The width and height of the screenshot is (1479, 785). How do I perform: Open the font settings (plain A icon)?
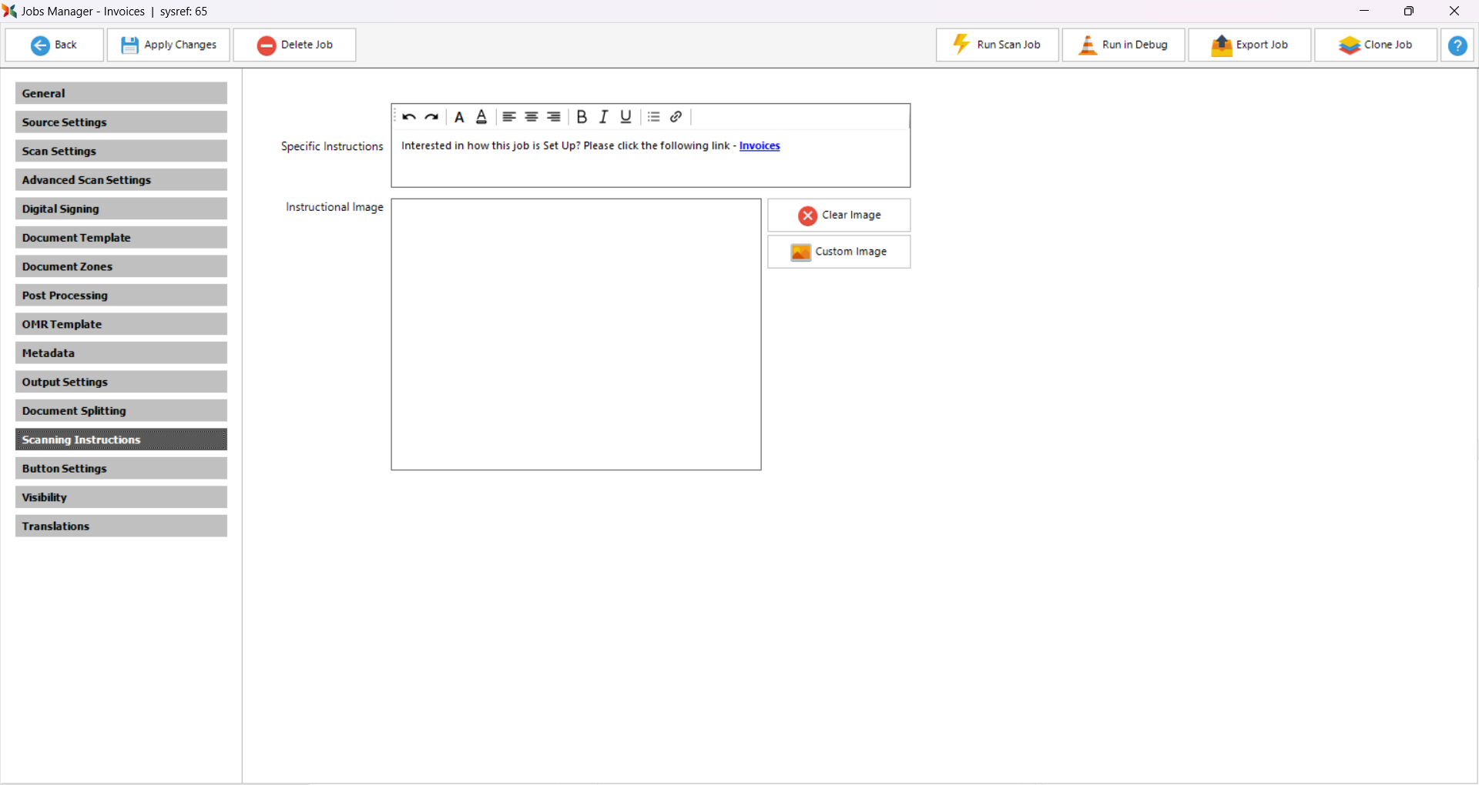click(459, 117)
